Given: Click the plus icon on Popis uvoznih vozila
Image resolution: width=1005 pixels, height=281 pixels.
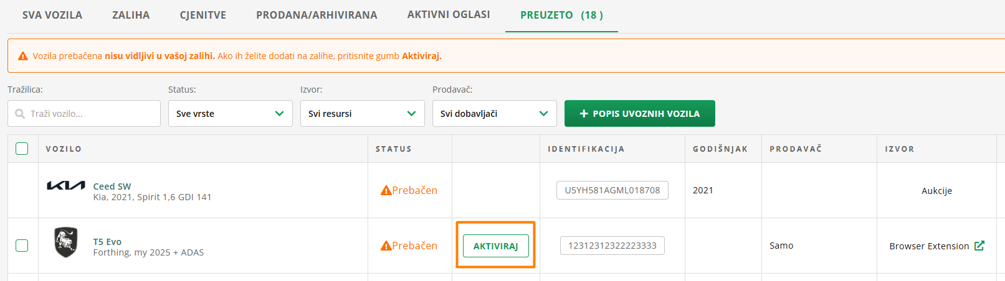Looking at the screenshot, I should [584, 114].
